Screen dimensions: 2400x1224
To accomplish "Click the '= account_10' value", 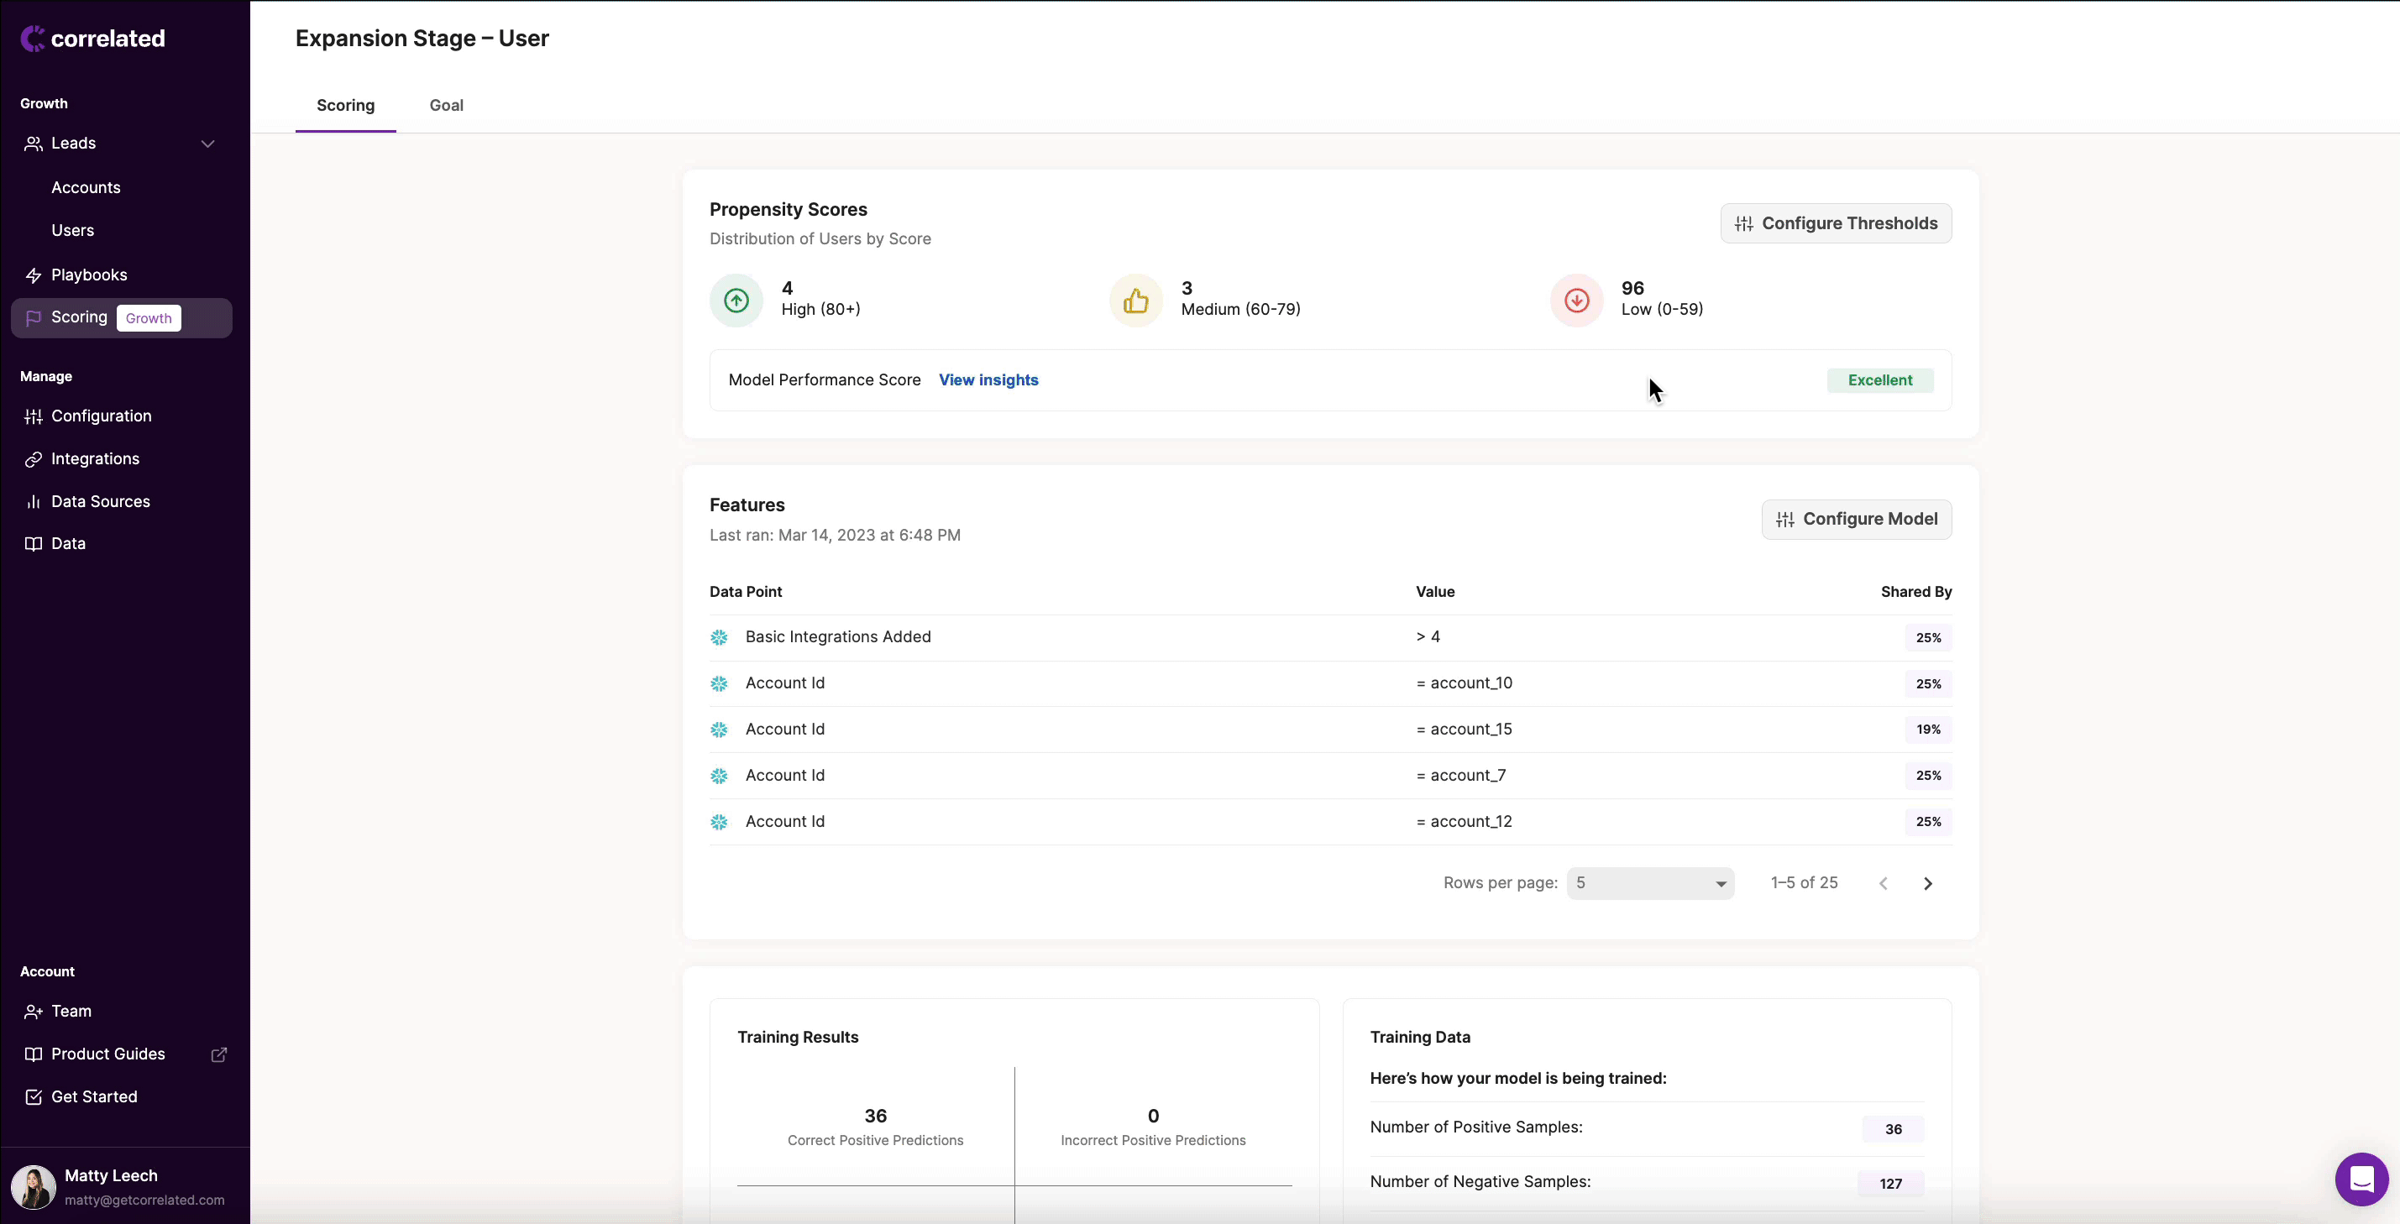I will (1464, 683).
